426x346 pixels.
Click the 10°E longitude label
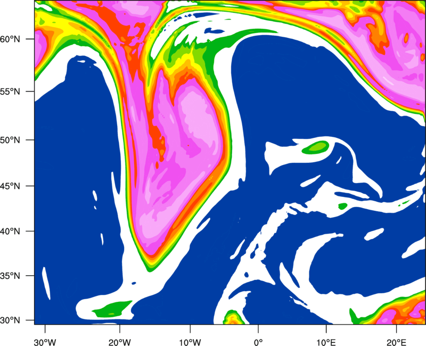point(326,342)
